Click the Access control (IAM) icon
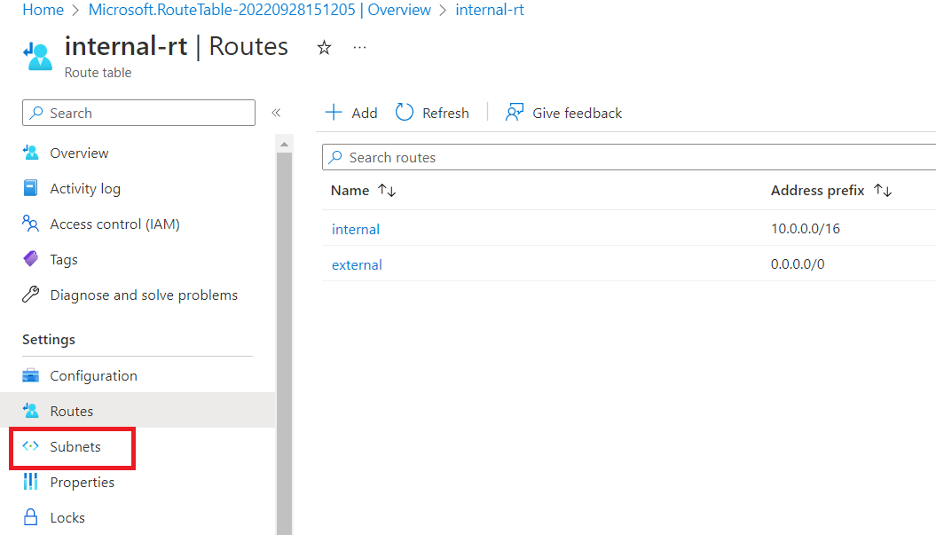936x535 pixels. coord(31,224)
